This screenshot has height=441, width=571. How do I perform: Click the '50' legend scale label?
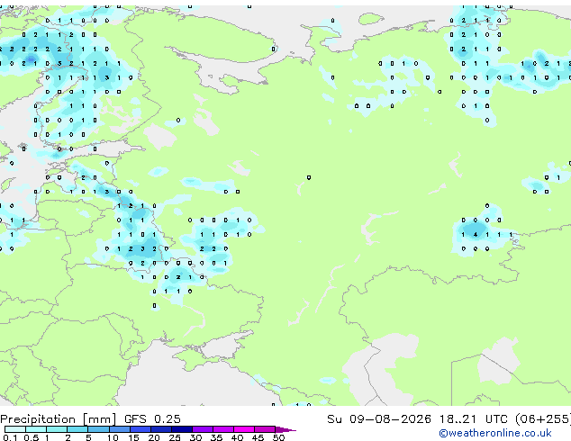(279, 437)
